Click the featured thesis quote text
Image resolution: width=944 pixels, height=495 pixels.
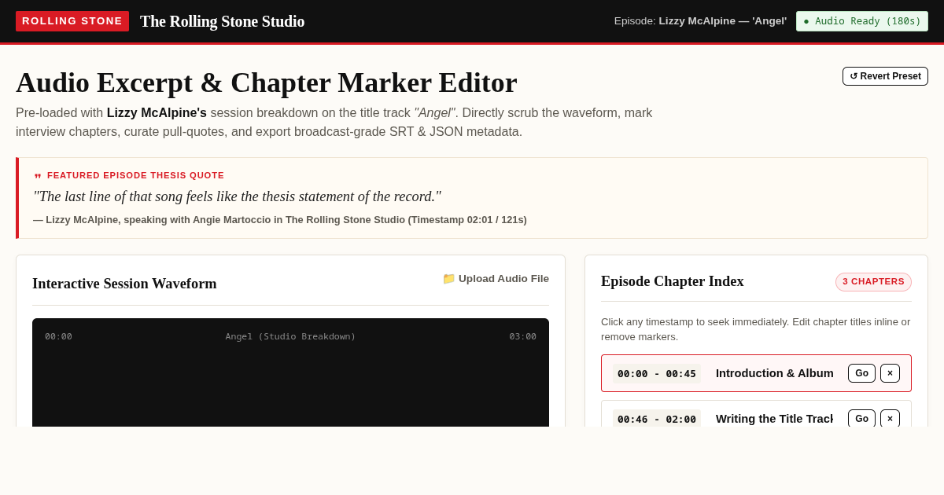[237, 196]
